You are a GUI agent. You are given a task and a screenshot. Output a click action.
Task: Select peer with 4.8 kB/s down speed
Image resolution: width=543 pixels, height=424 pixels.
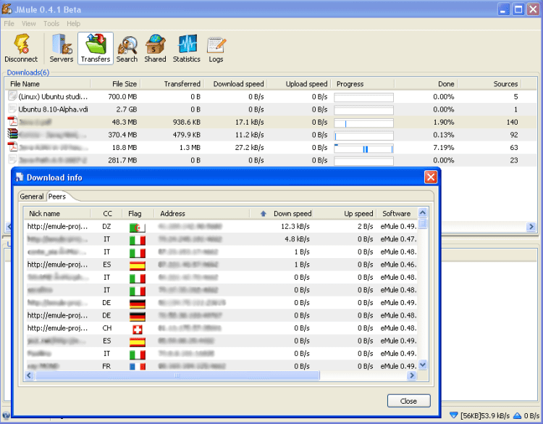[221, 239]
